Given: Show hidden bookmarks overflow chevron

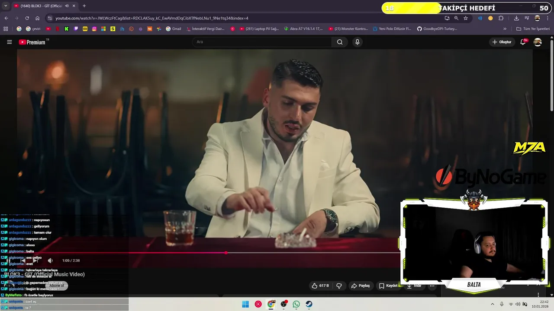Looking at the screenshot, I should [x=505, y=29].
